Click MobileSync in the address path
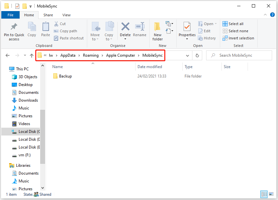Viewport: 278px width, 200px height. pyautogui.click(x=153, y=55)
